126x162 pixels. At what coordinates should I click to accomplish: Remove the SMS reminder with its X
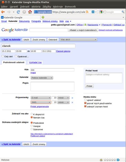(x=72, y=102)
